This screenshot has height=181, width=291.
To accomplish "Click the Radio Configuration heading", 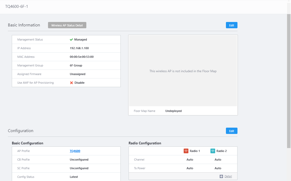I will (145, 143).
